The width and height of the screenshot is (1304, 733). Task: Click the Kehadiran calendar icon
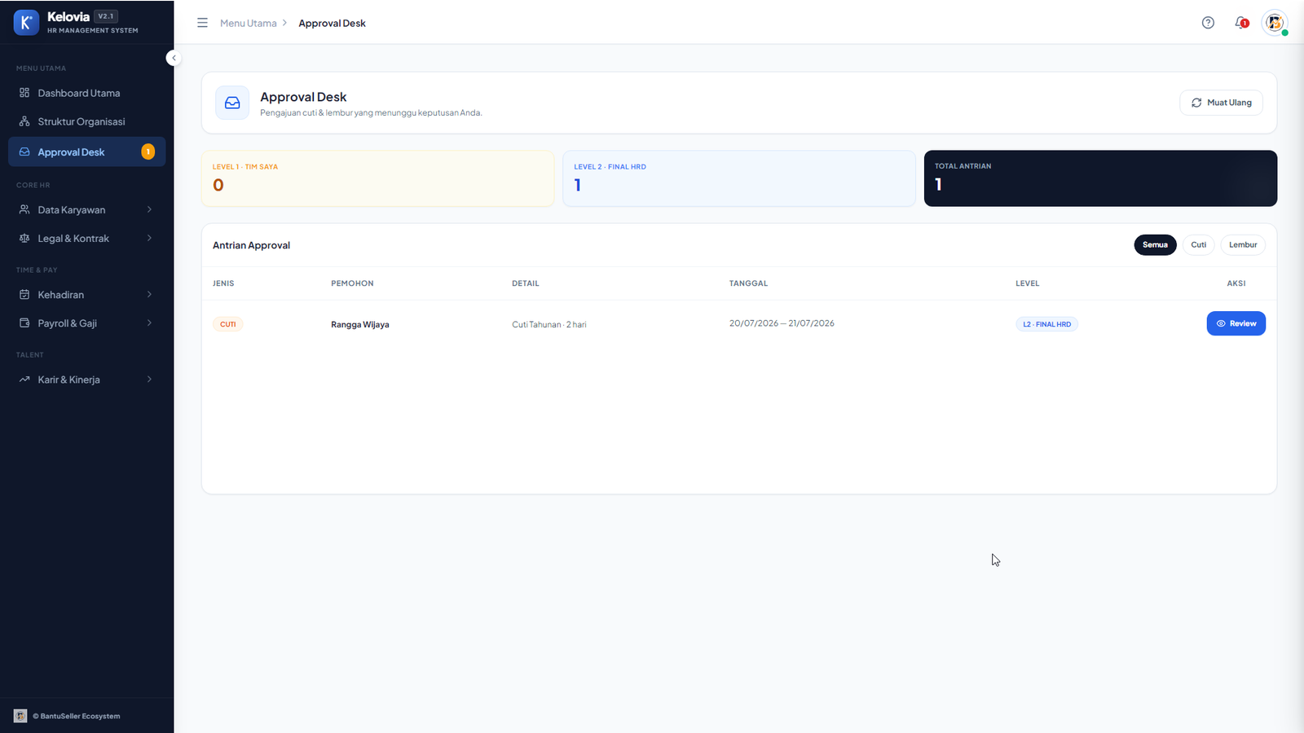[24, 294]
